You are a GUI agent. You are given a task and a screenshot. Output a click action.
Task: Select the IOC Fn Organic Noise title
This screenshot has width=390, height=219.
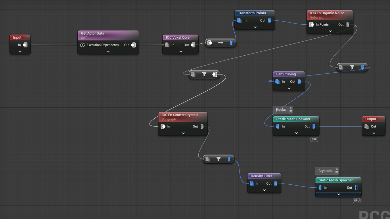click(327, 13)
